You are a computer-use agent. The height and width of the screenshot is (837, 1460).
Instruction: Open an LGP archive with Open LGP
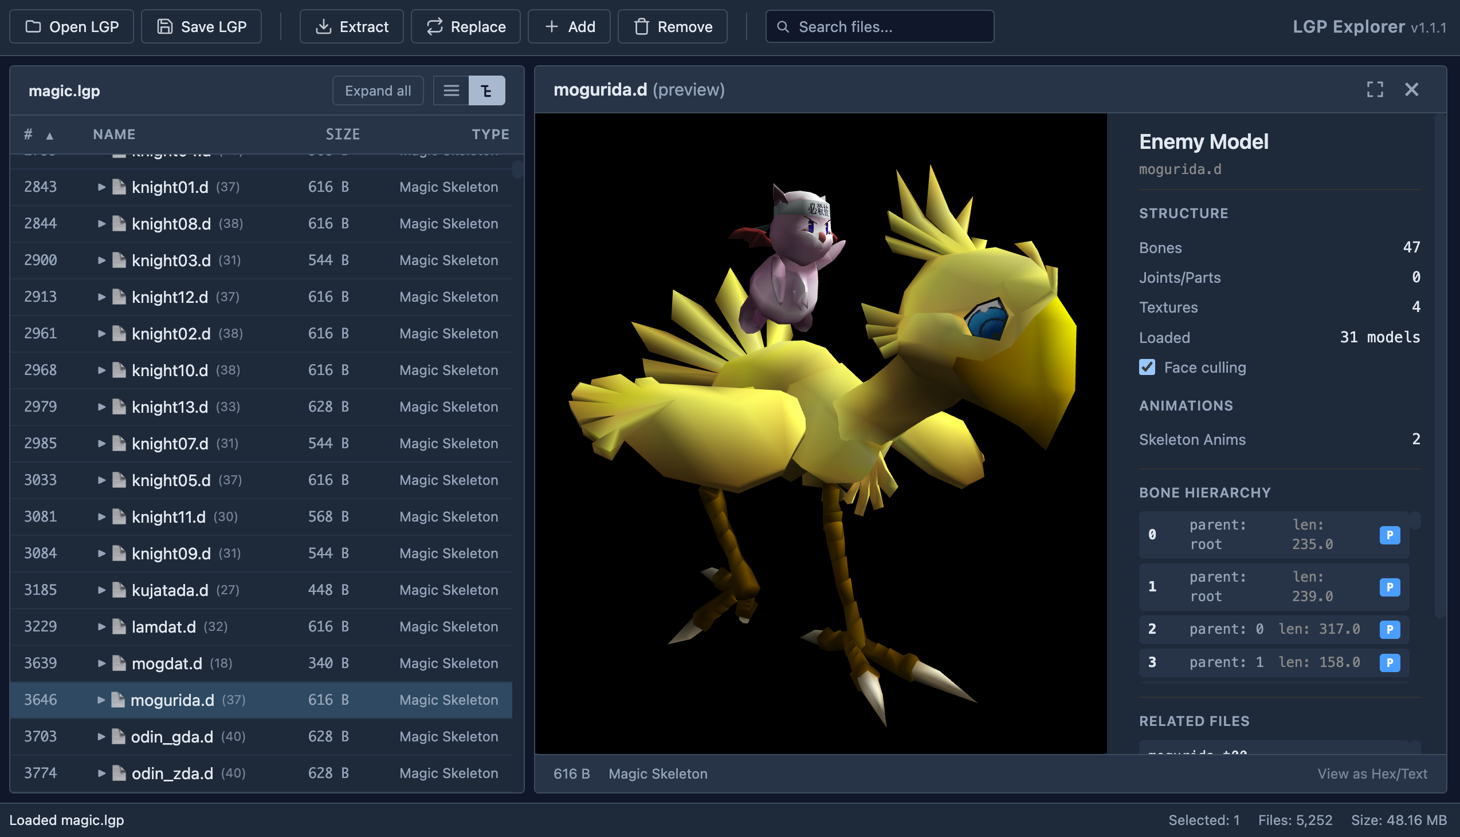[x=72, y=26]
